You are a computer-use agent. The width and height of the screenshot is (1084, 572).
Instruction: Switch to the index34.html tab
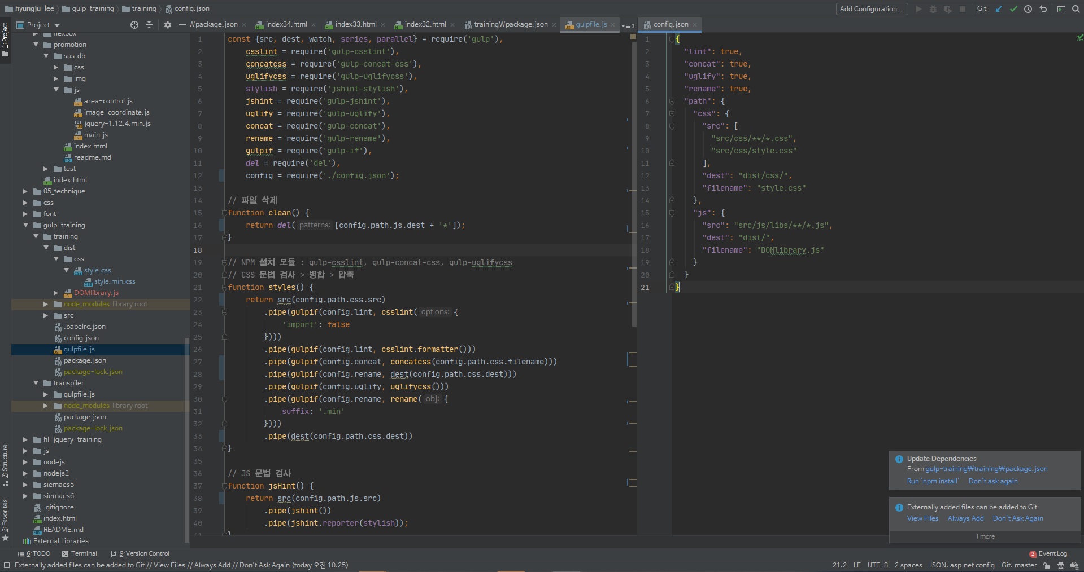pos(286,24)
